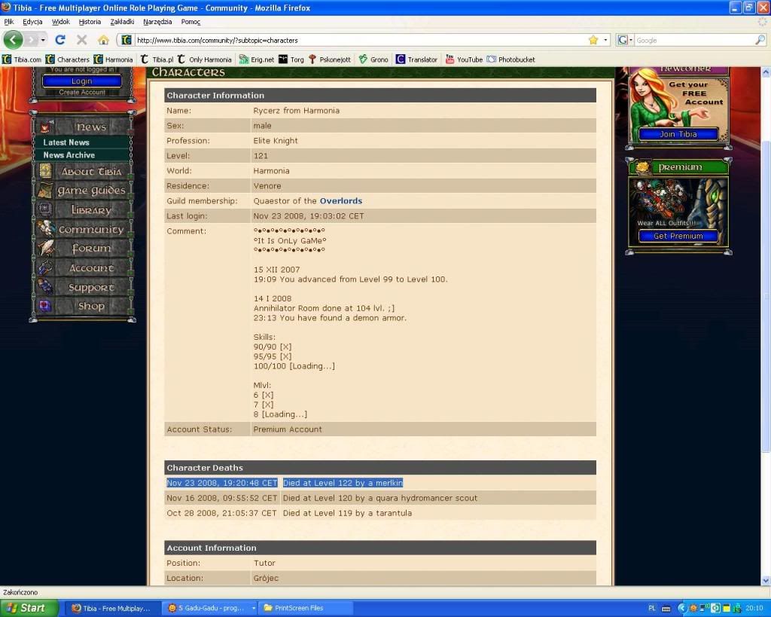Screen dimensions: 771x617
Task: Open the Only Harmonia bookmark
Action: [204, 60]
